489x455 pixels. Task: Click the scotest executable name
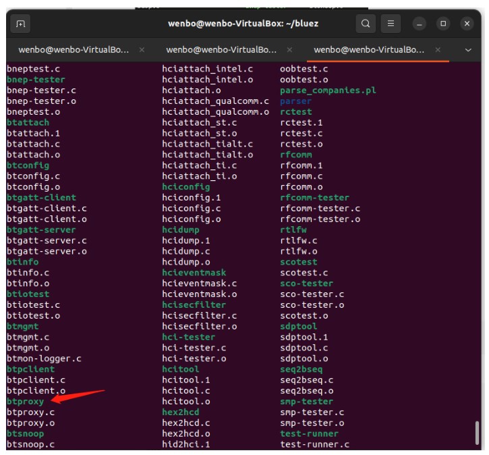pos(298,262)
